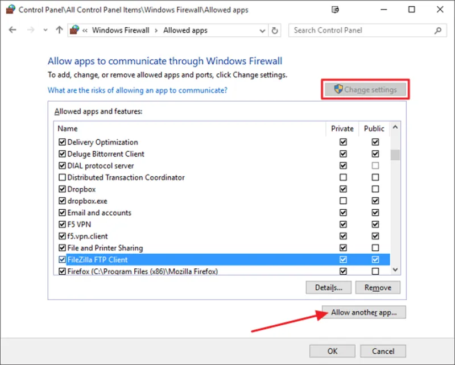Navigate to Windows Firewall via breadcrumb
Viewport: 455px width, 365px height.
pyautogui.click(x=121, y=30)
